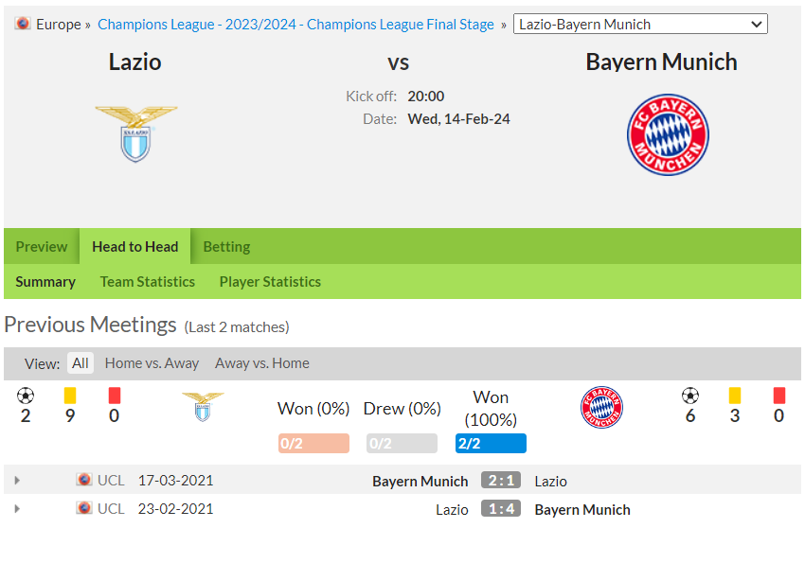This screenshot has height=581, width=805.
Task: Expand the 23-02-2021 match row
Action: 17,509
